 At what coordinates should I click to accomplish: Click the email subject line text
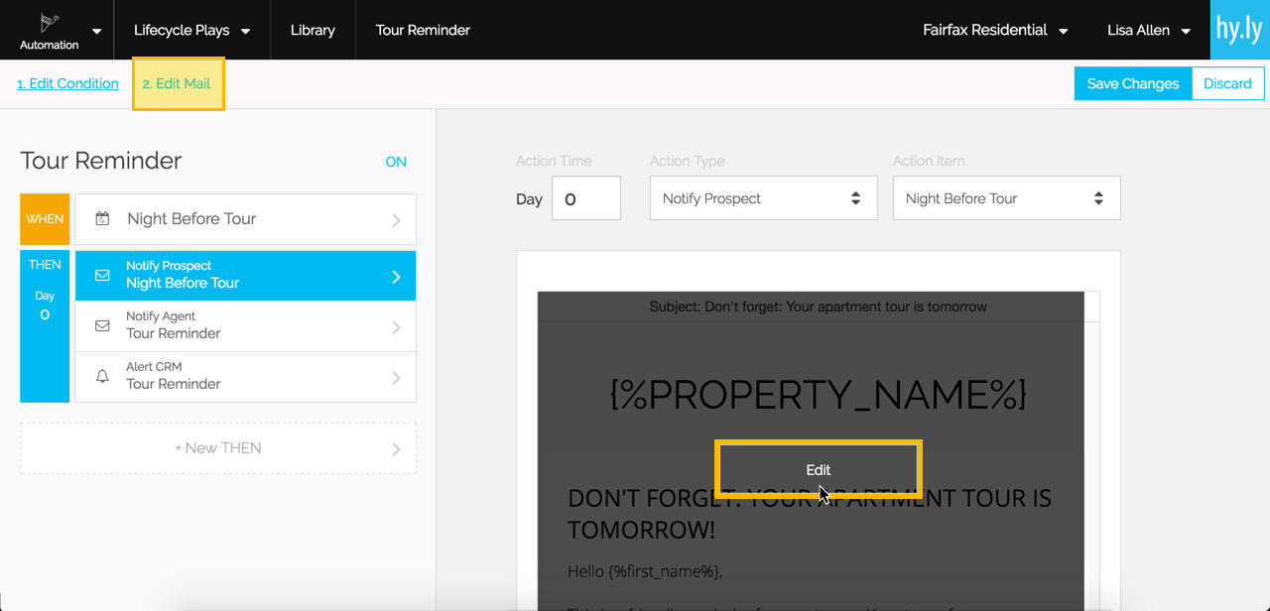click(818, 306)
